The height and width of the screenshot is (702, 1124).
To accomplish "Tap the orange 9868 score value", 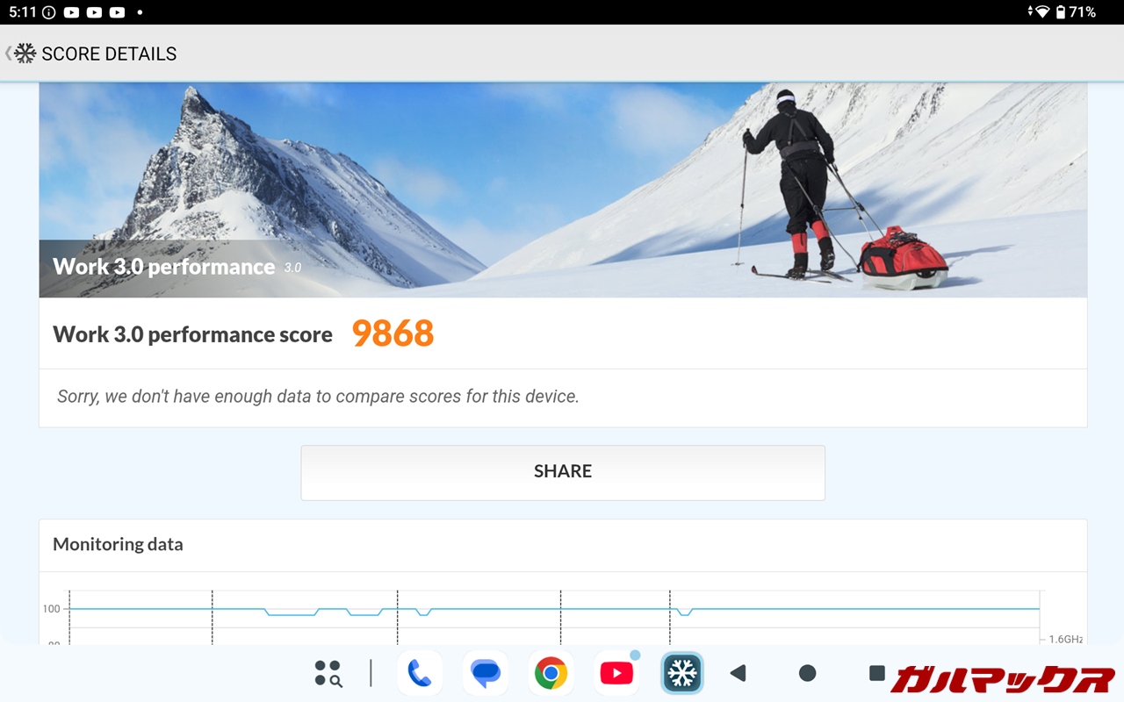I will [x=393, y=333].
